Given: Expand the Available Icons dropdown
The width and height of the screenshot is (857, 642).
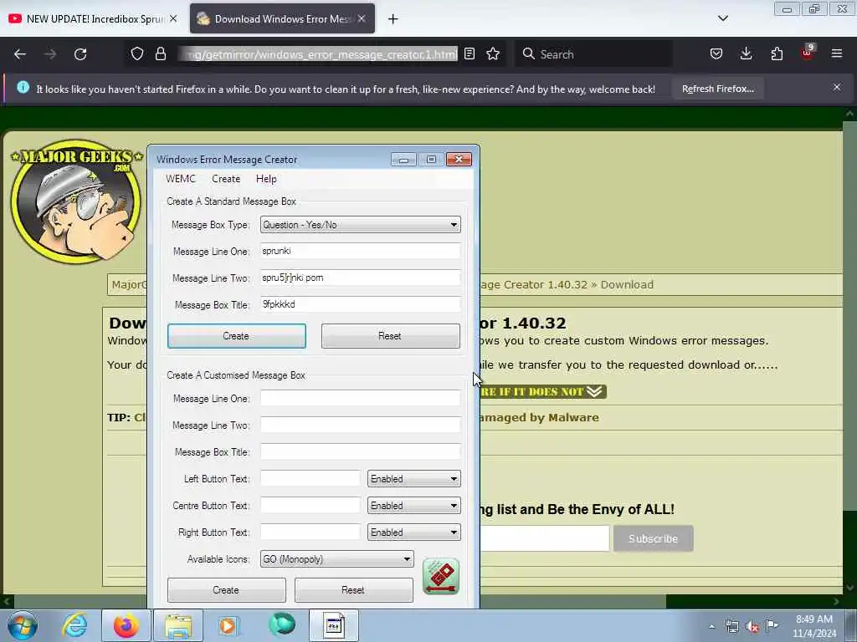Looking at the screenshot, I should (x=336, y=559).
